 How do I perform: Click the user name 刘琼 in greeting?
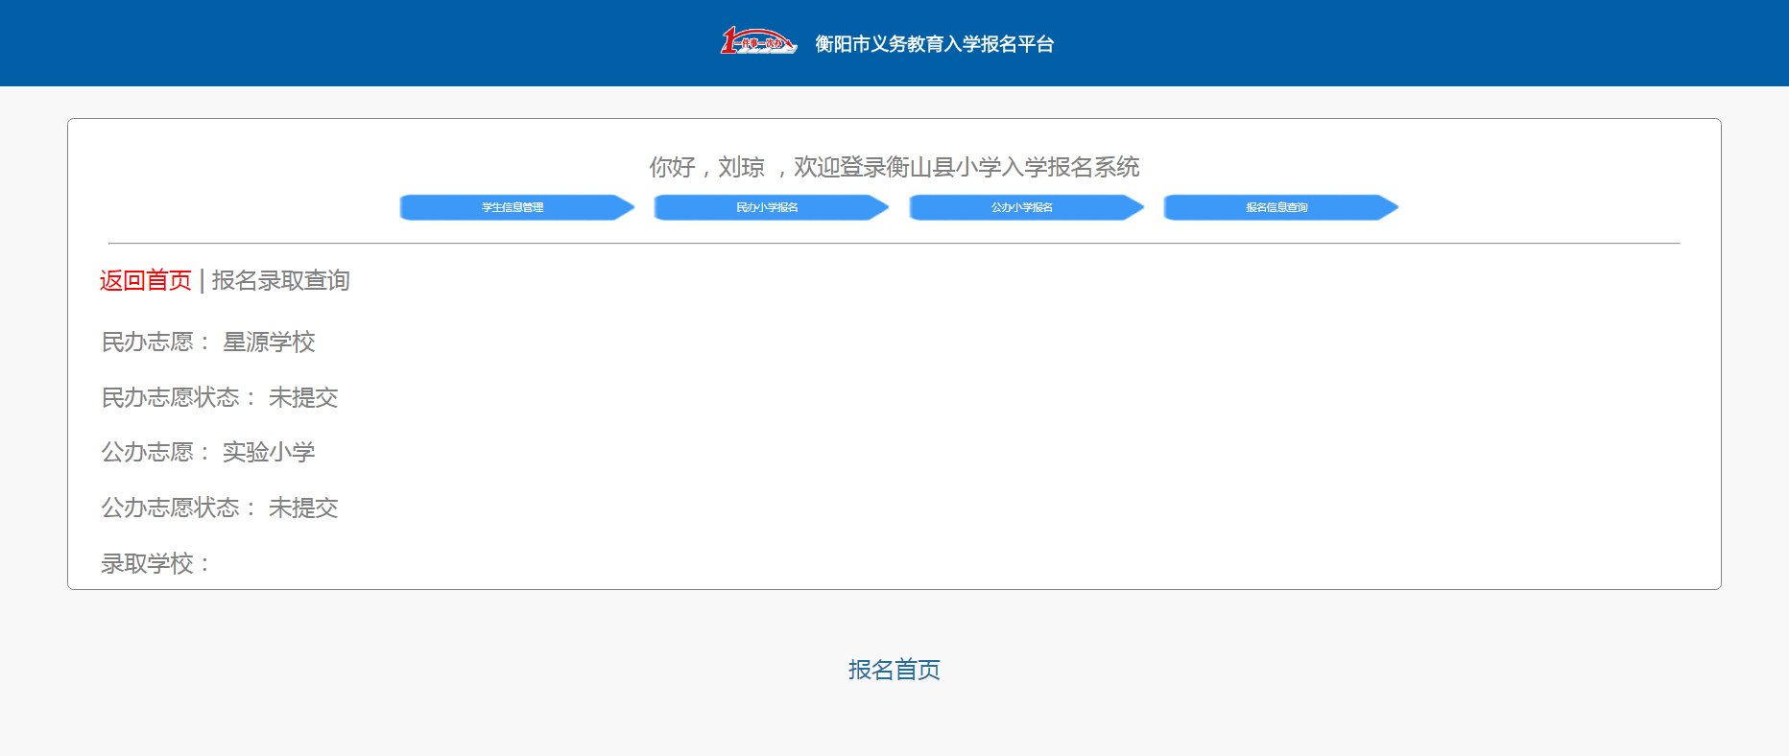(741, 168)
